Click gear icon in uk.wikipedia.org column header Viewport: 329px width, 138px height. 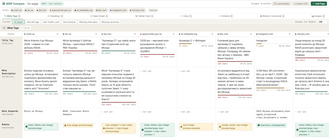[x=212, y=34]
